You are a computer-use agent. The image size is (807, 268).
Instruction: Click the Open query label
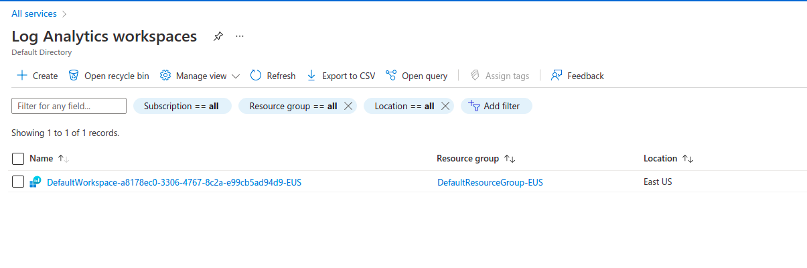point(425,76)
